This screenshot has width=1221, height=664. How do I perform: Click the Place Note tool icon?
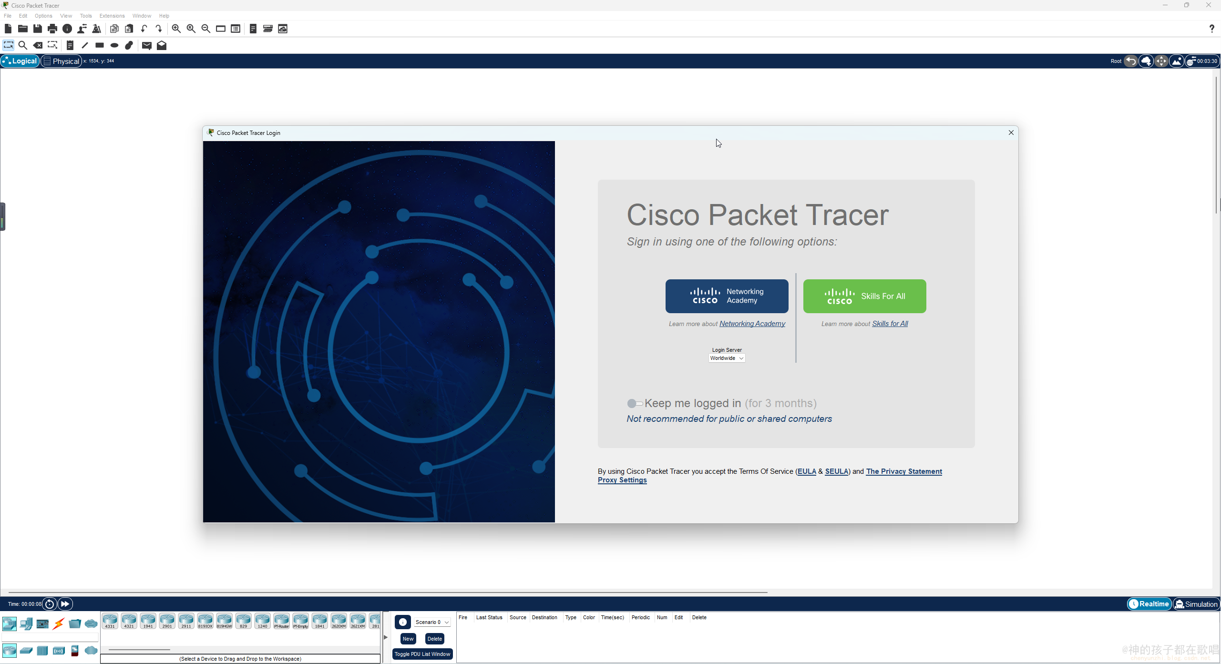pyautogui.click(x=70, y=45)
